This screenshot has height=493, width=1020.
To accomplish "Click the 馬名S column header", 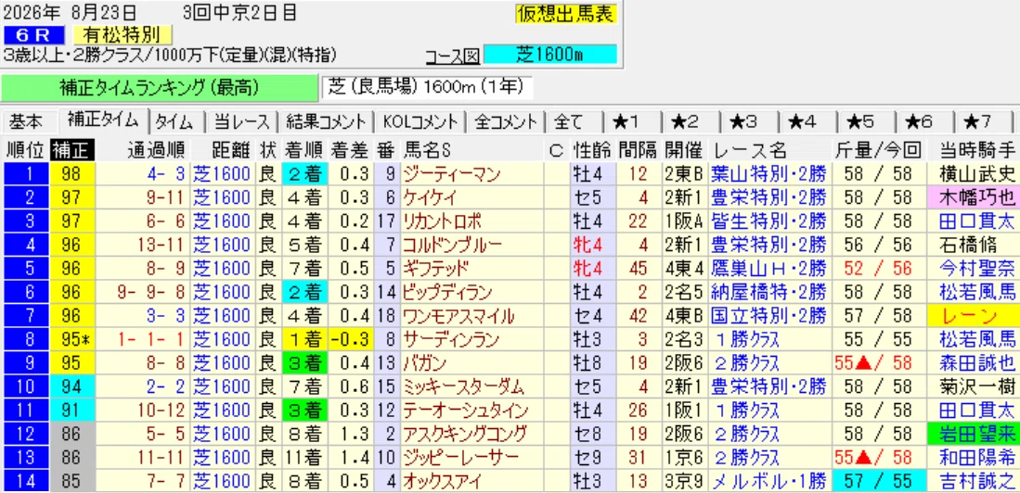I will click(x=472, y=150).
